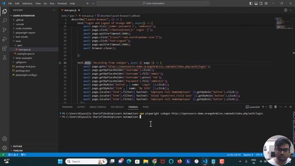Open the Accounts icon in activity bar
The width and height of the screenshot is (295, 166).
pos(5,139)
